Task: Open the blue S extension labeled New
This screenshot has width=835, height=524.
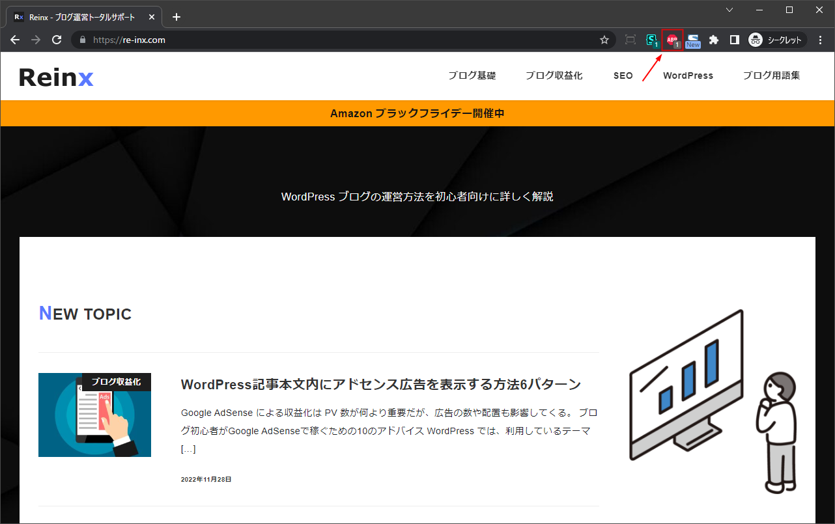Action: pos(693,40)
